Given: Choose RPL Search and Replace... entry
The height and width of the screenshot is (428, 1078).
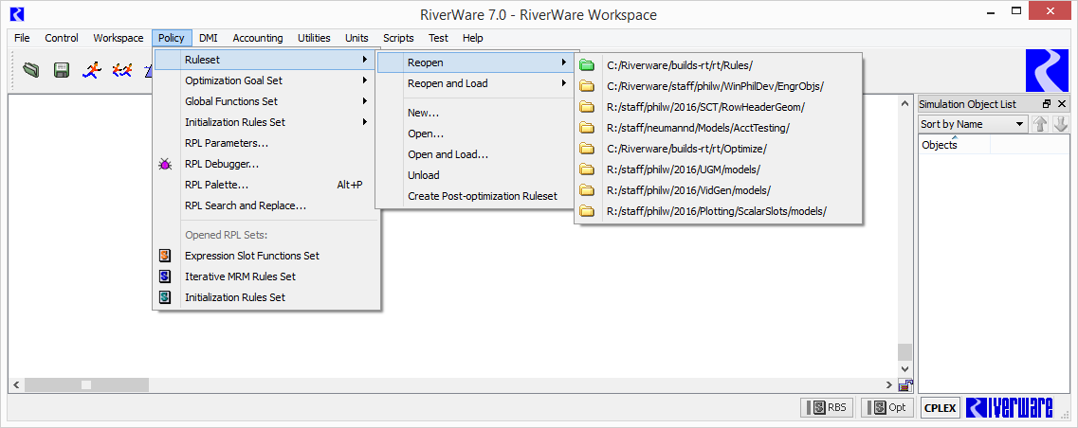Looking at the screenshot, I should (266, 205).
